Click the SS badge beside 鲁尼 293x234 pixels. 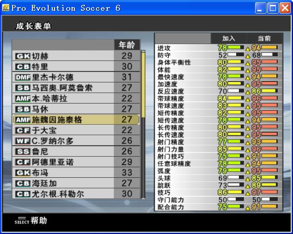click(x=23, y=152)
